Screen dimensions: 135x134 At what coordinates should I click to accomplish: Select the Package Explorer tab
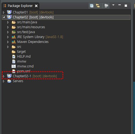20,6
